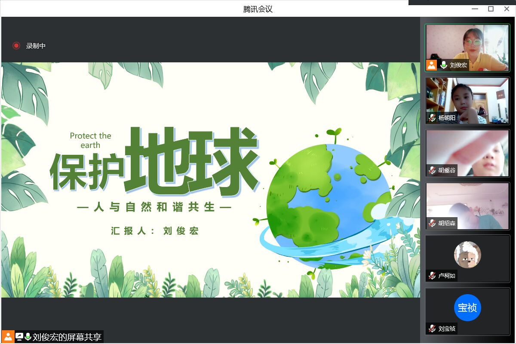Click the orange host icon on 刘俊宏's video

tap(432, 65)
